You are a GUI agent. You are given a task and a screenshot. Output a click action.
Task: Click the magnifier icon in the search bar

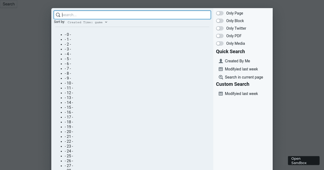click(58, 15)
